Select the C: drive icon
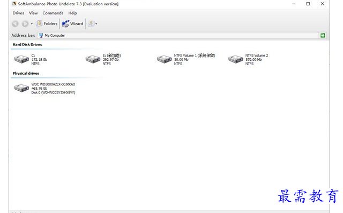 21,59
